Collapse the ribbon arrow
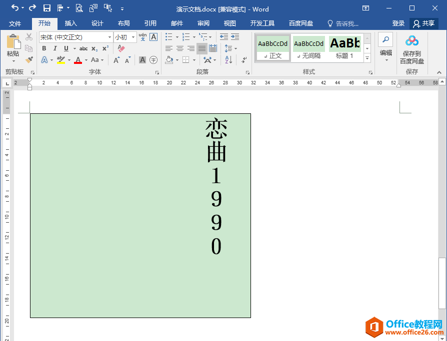This screenshot has height=341, width=447. click(x=439, y=72)
